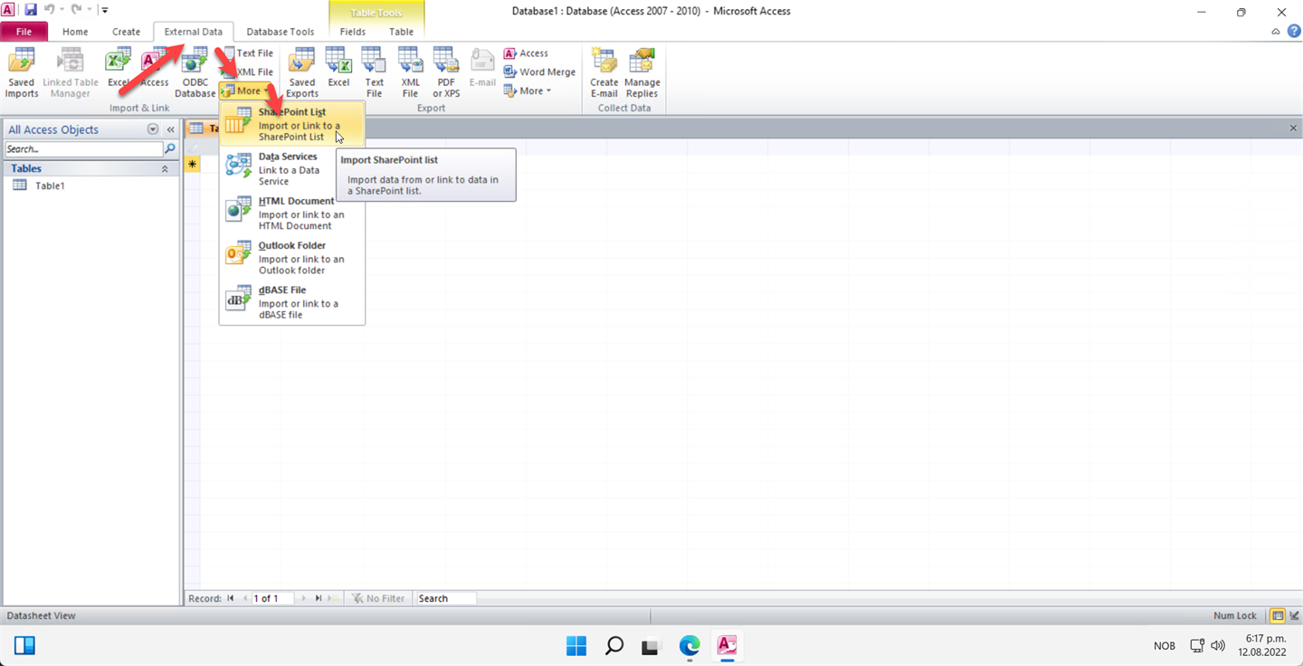
Task: Open the Fields tab under Table Tools
Action: 353,32
